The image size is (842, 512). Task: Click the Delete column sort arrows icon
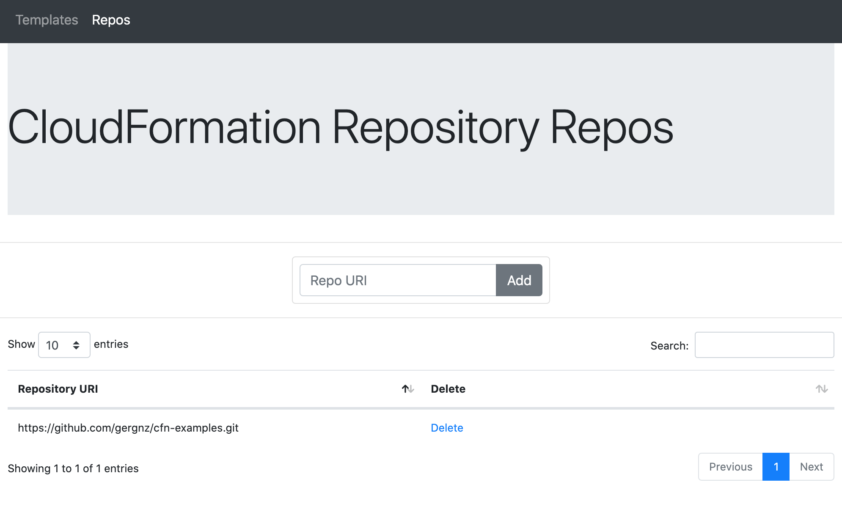pos(822,389)
